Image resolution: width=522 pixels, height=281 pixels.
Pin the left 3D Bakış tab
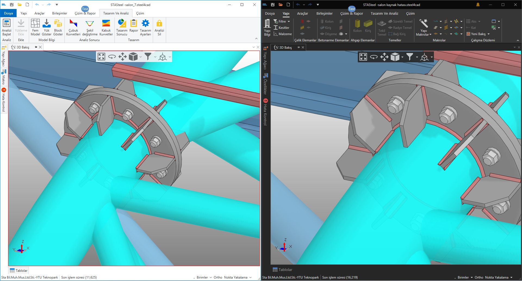pyautogui.click(x=36, y=47)
